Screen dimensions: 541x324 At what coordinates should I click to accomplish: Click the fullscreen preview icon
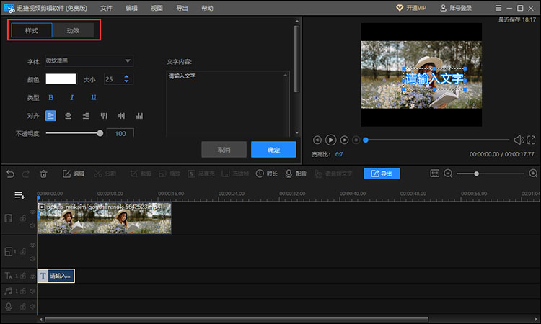531,140
